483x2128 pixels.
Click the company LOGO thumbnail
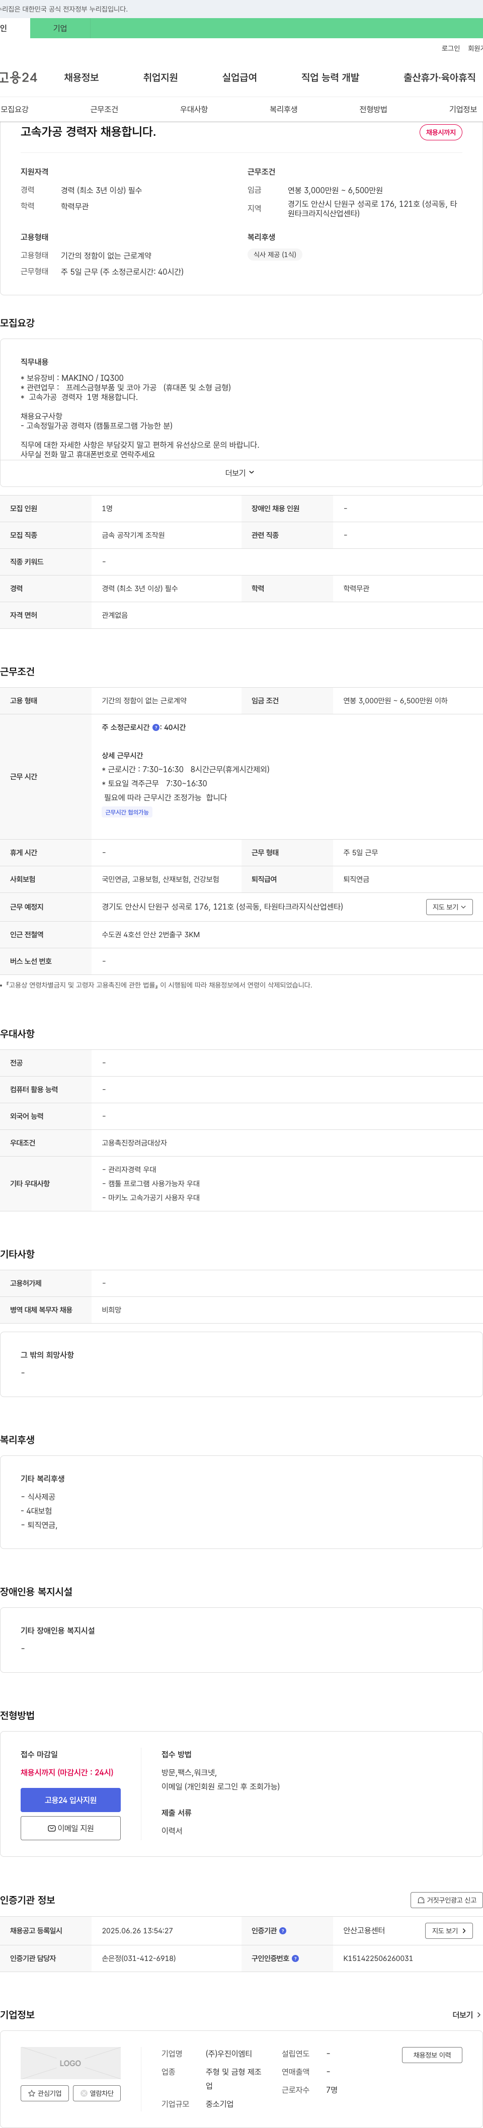pyautogui.click(x=70, y=2063)
